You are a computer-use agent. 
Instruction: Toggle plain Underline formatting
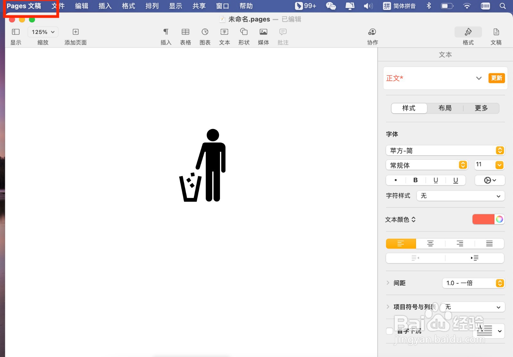(x=435, y=180)
